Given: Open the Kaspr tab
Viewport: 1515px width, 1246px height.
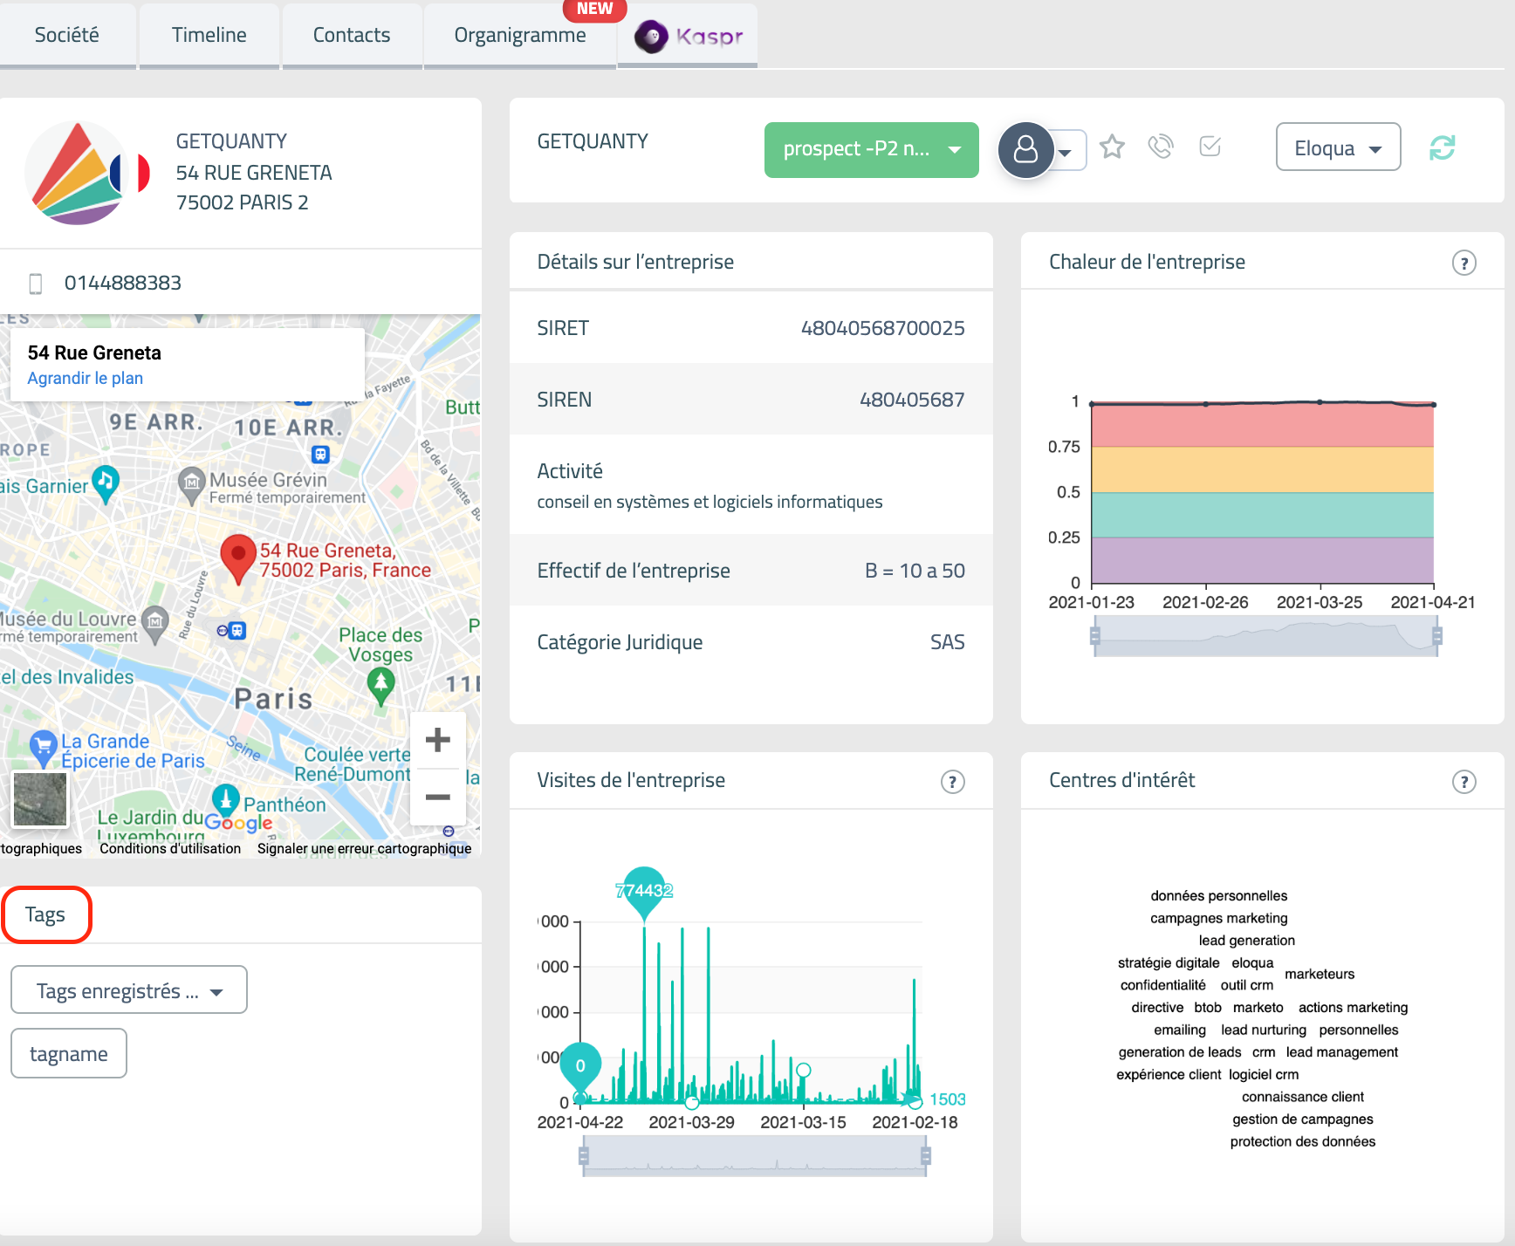Looking at the screenshot, I should pyautogui.click(x=688, y=36).
